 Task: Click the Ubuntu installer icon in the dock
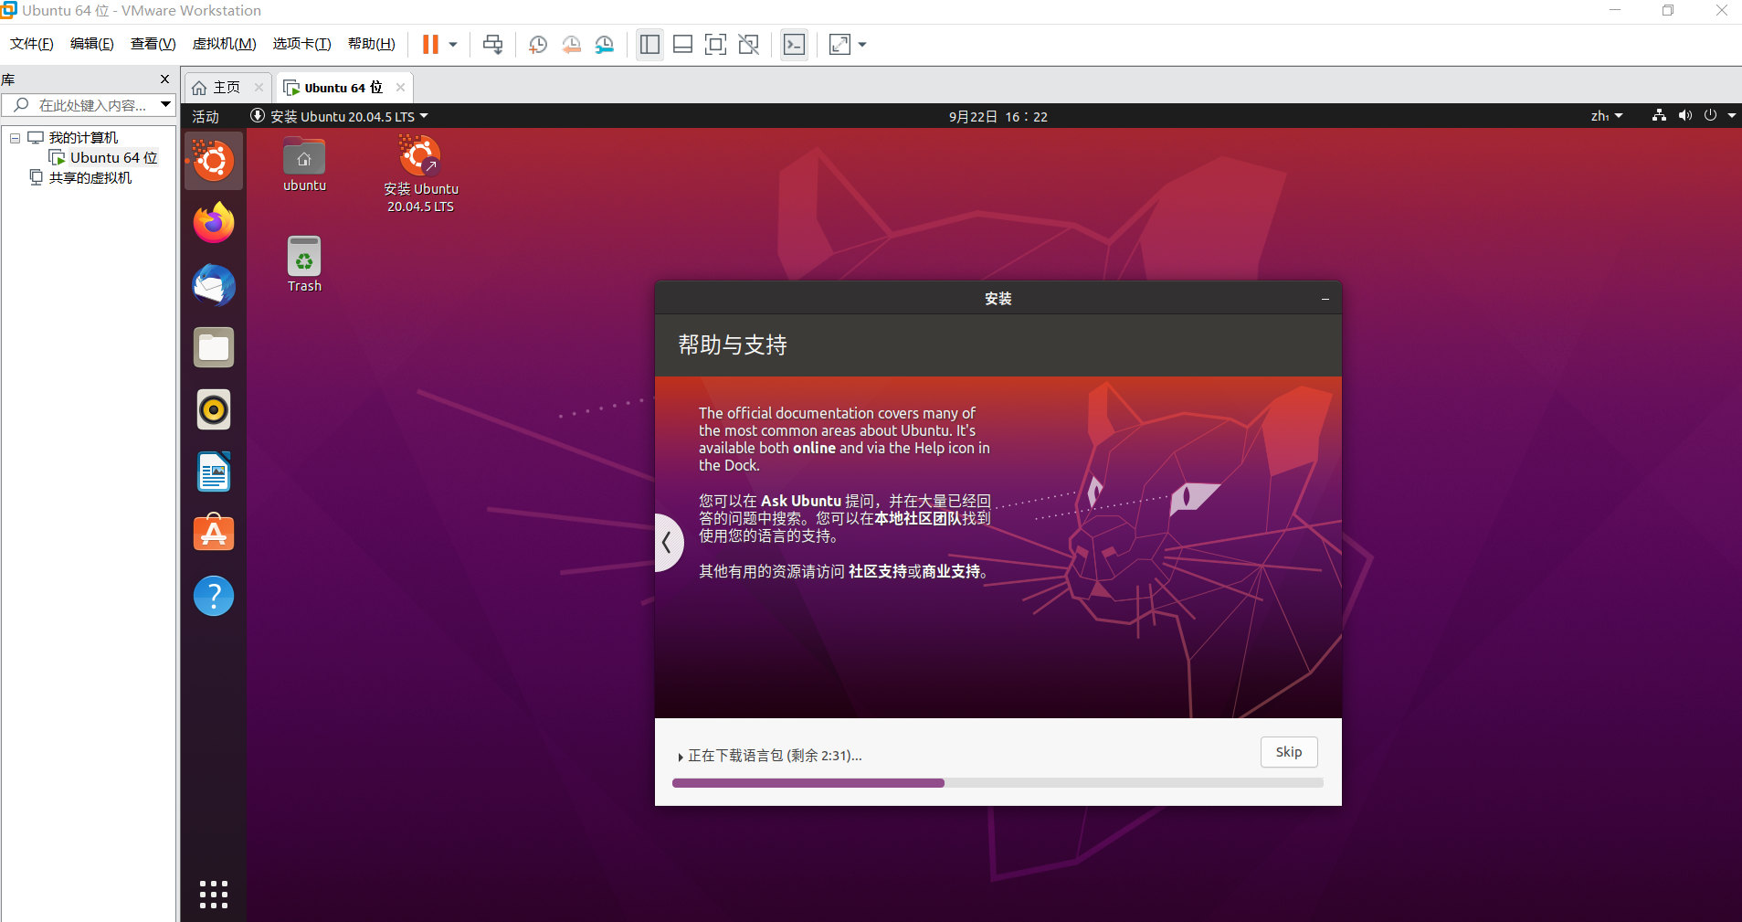(x=214, y=162)
